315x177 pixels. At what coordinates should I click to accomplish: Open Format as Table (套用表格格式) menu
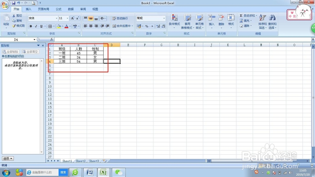click(x=187, y=21)
